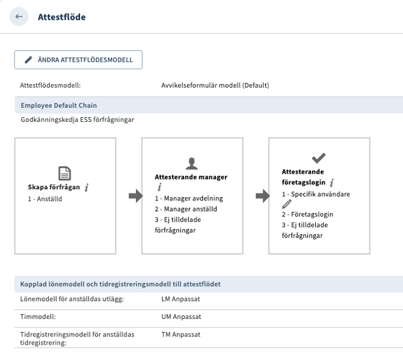Open info icon beside Skapa förfrågan
This screenshot has width=403, height=361.
click(87, 187)
